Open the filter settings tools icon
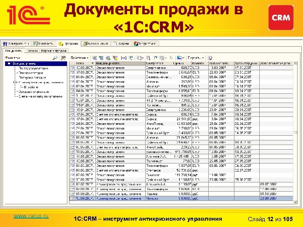Image resolution: width=303 pixels, height=227 pixels. pyautogui.click(x=63, y=58)
